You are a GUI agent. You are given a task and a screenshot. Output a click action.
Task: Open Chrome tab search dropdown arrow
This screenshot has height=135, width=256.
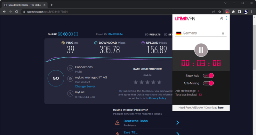pos(225,3)
